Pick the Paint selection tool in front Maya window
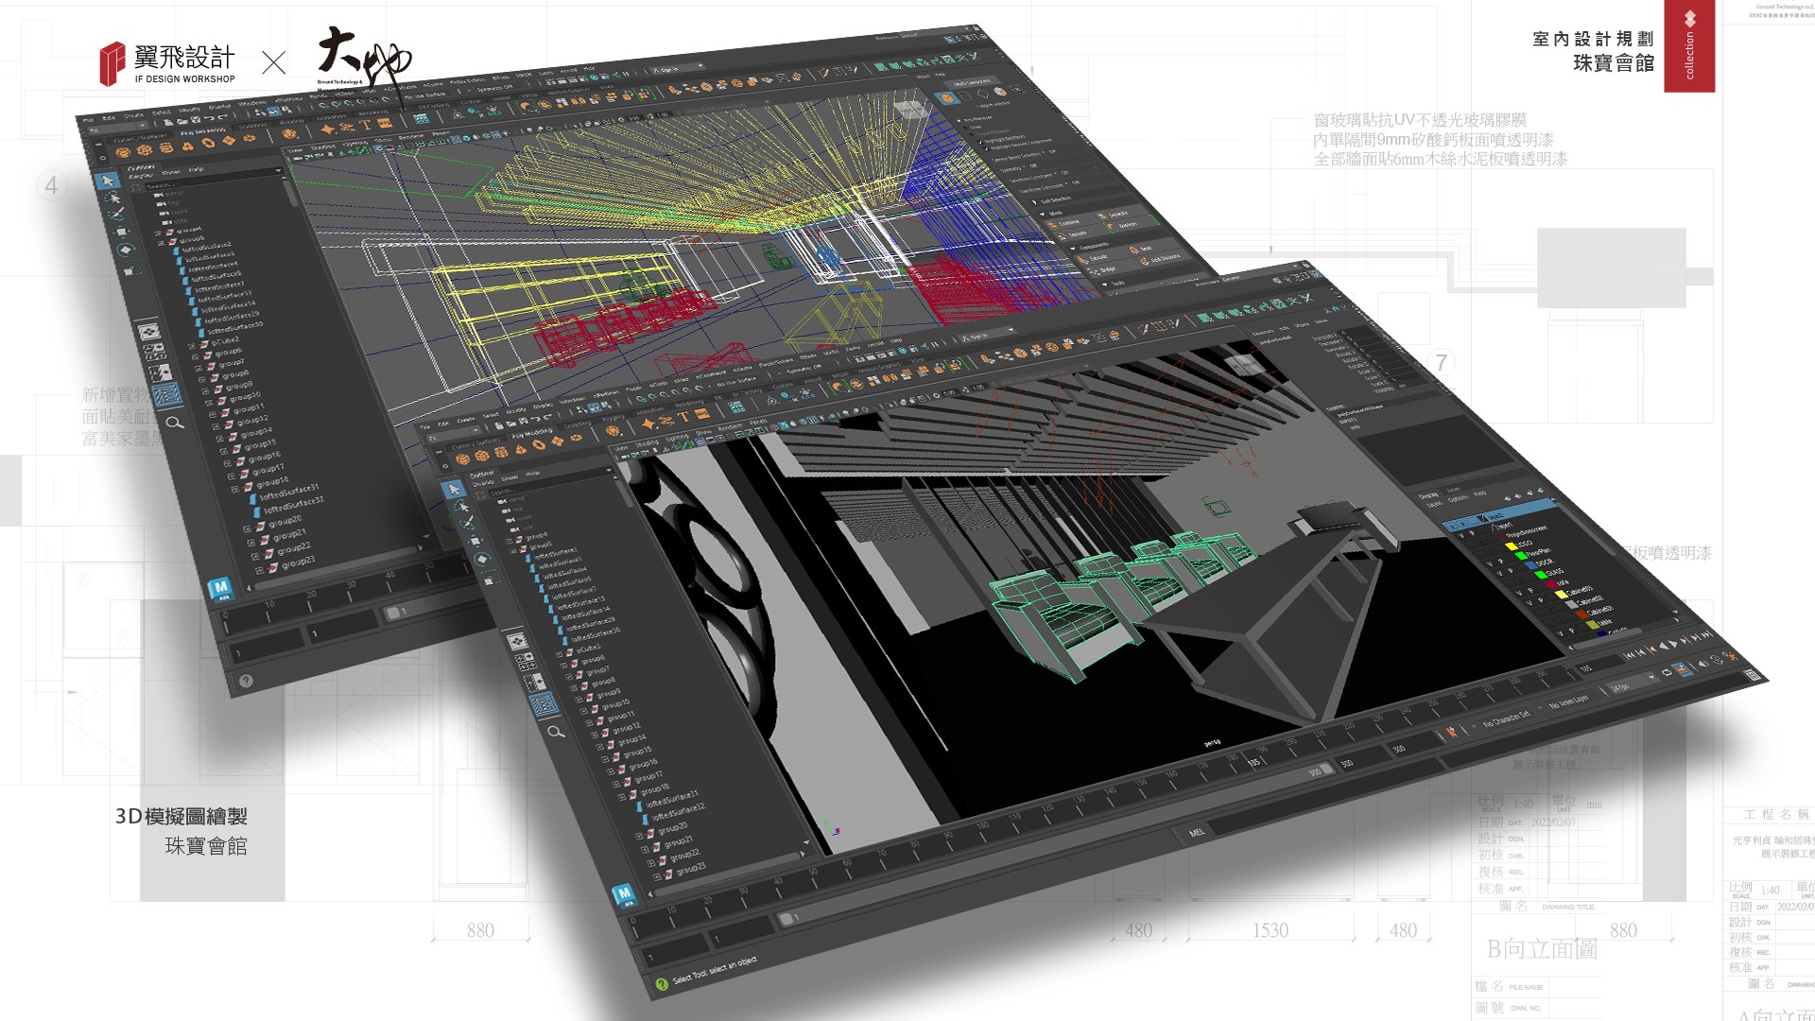 467,523
